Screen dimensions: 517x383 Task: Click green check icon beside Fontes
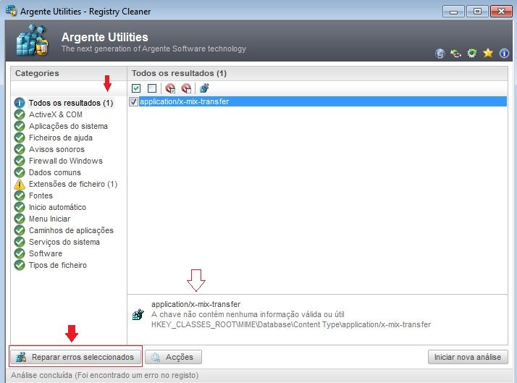click(20, 195)
